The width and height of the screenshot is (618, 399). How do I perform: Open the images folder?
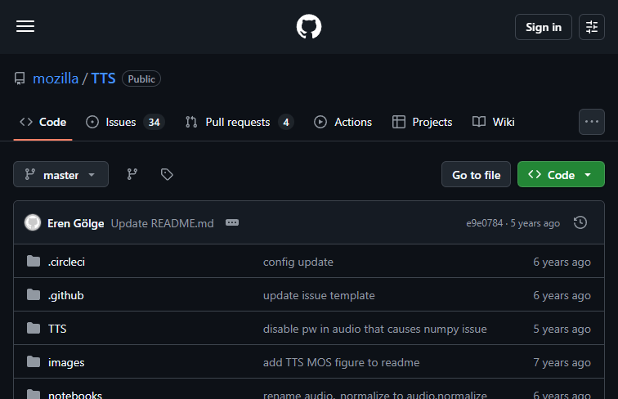(x=66, y=362)
